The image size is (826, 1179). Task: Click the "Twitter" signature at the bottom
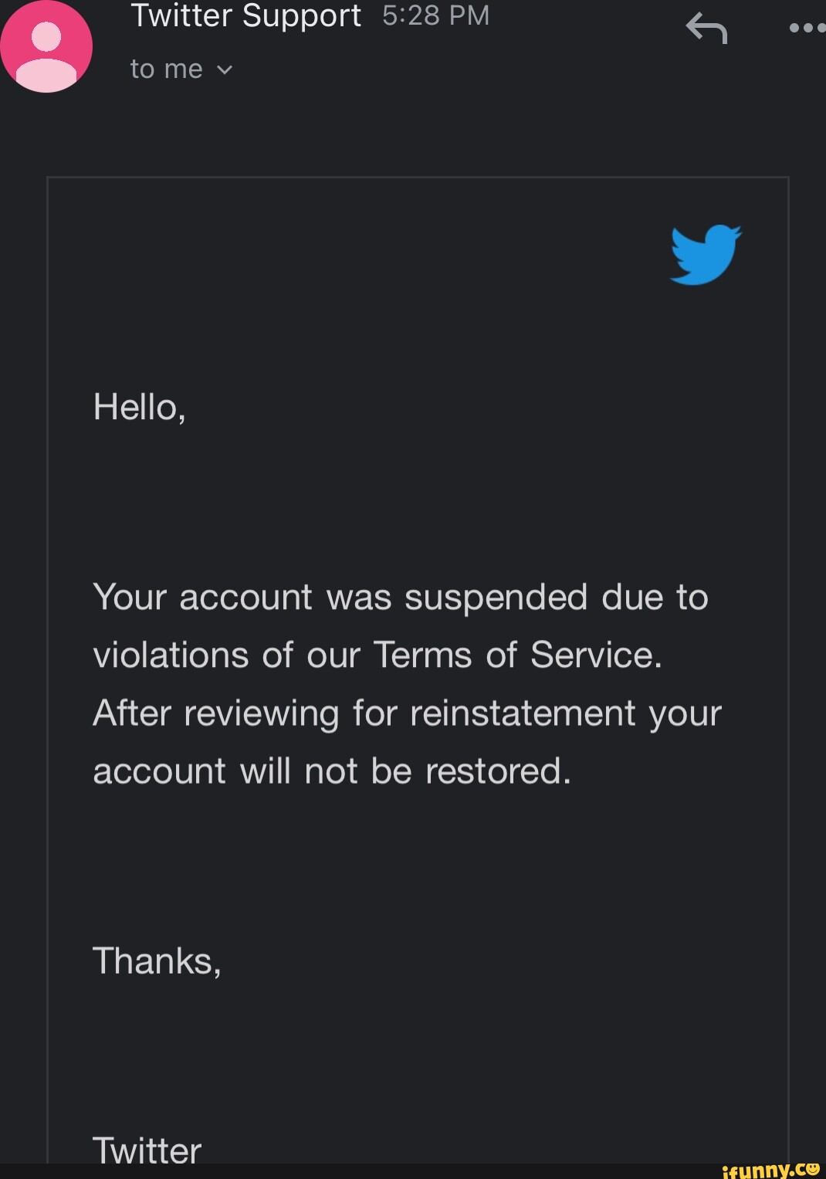(x=147, y=1150)
